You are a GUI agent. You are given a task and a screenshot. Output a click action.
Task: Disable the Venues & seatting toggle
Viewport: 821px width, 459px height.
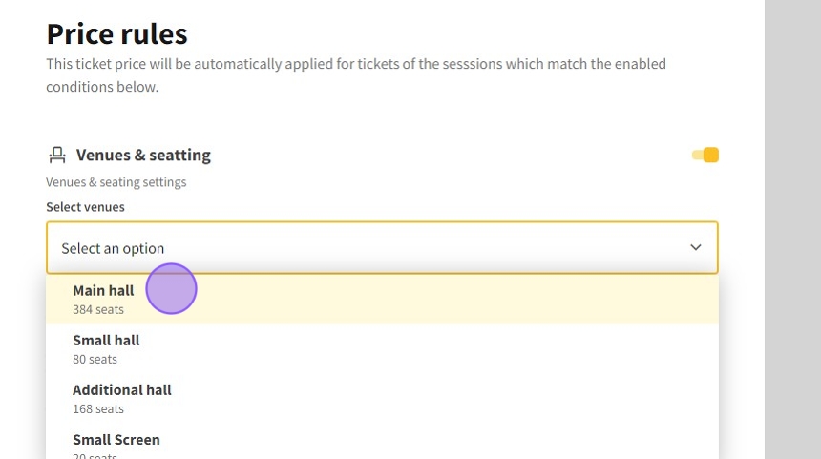tap(705, 155)
